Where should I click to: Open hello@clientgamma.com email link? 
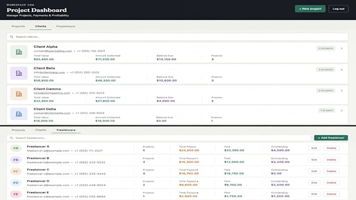point(52,93)
